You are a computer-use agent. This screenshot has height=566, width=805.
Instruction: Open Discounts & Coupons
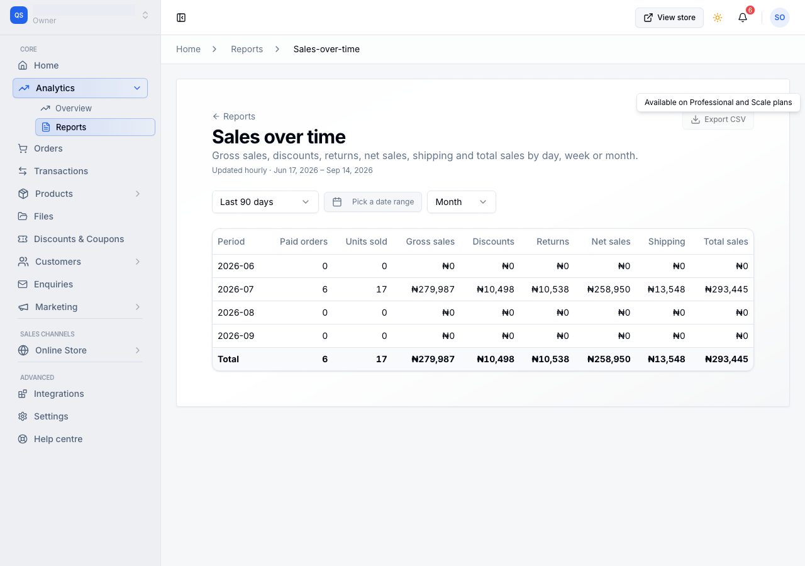coord(79,239)
